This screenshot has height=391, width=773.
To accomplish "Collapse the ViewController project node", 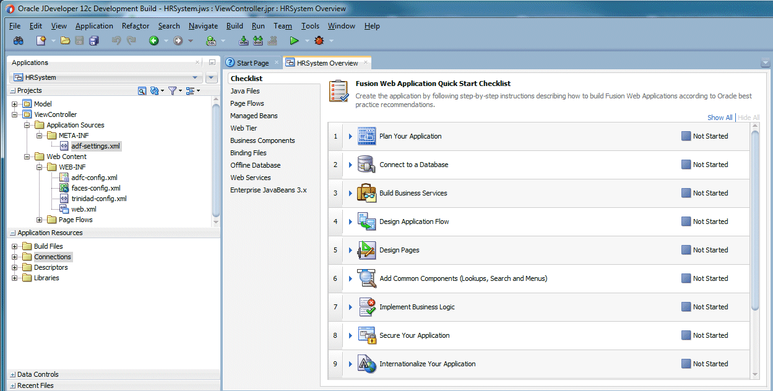I will (15, 114).
